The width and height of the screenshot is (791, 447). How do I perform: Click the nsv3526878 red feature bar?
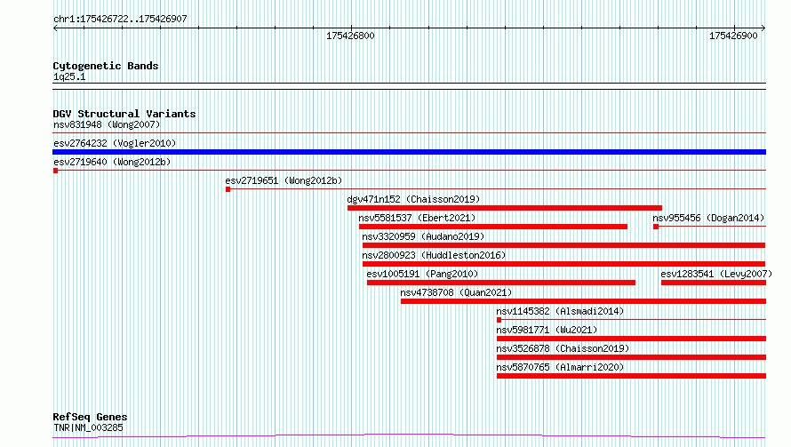631,357
